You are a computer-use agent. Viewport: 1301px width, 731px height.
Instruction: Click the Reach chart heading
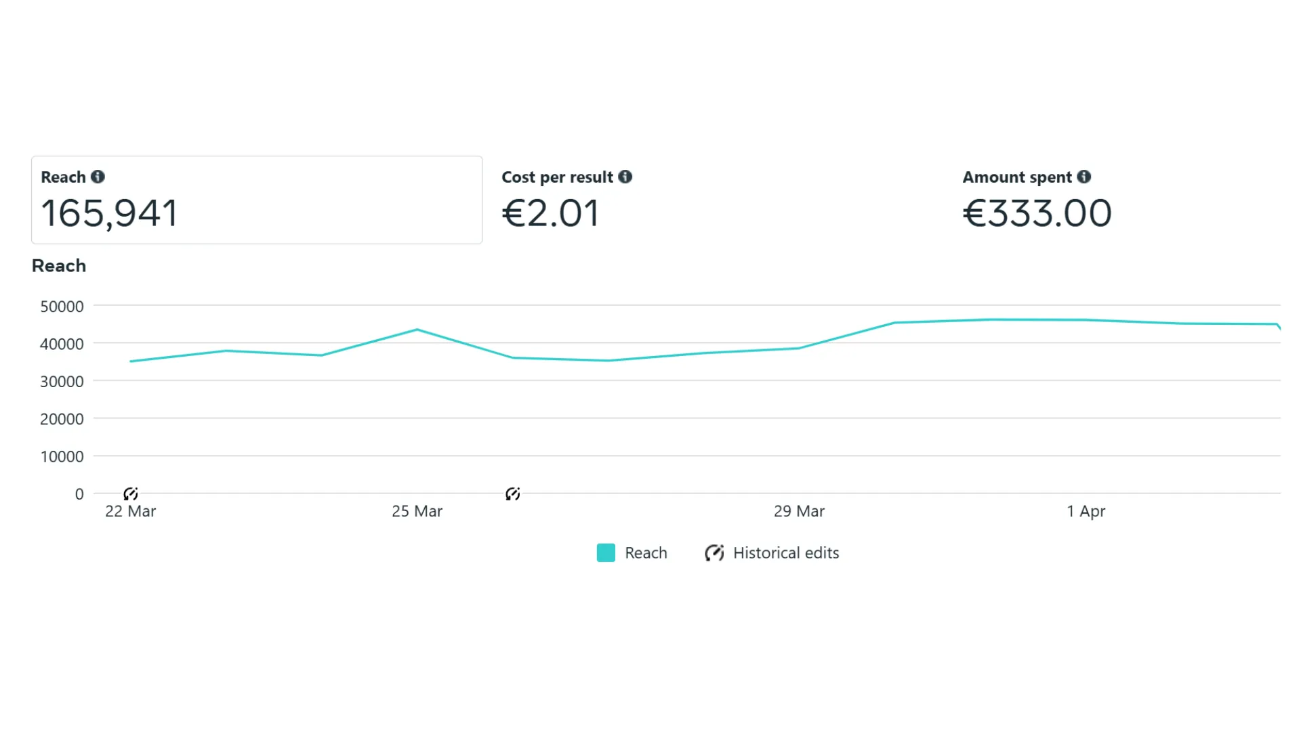(x=59, y=266)
